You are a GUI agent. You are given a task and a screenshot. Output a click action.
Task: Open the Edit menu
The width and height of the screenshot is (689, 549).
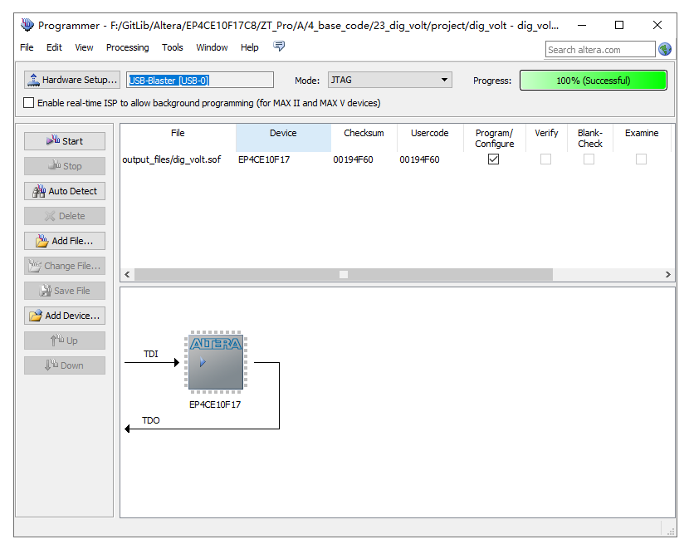(x=54, y=47)
